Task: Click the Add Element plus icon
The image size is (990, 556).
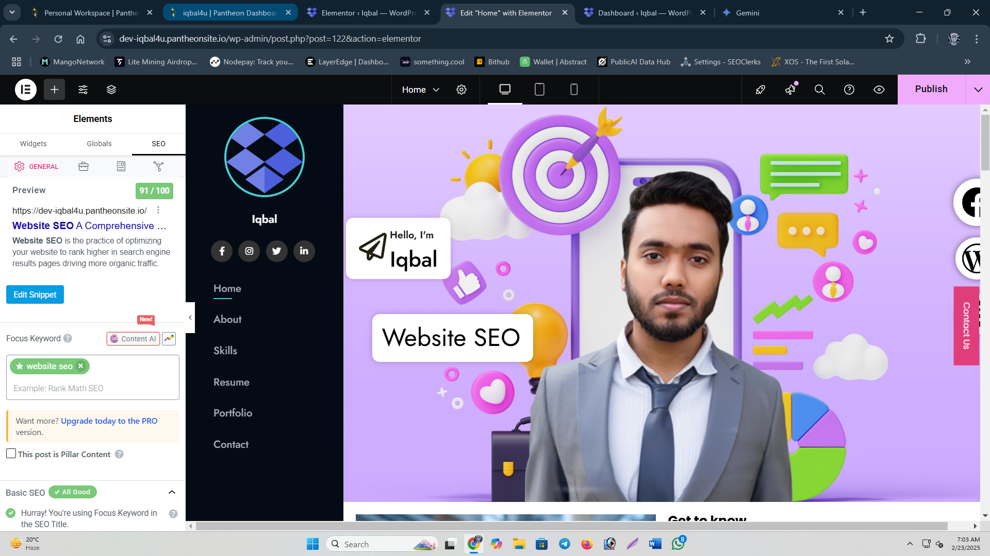Action: 54,89
